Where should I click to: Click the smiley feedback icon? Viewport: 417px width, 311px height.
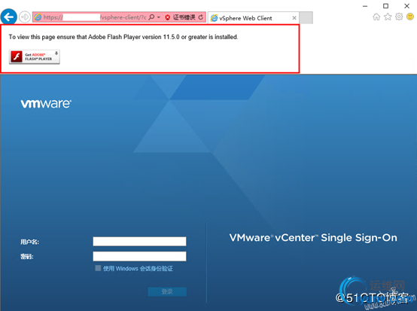tap(410, 17)
